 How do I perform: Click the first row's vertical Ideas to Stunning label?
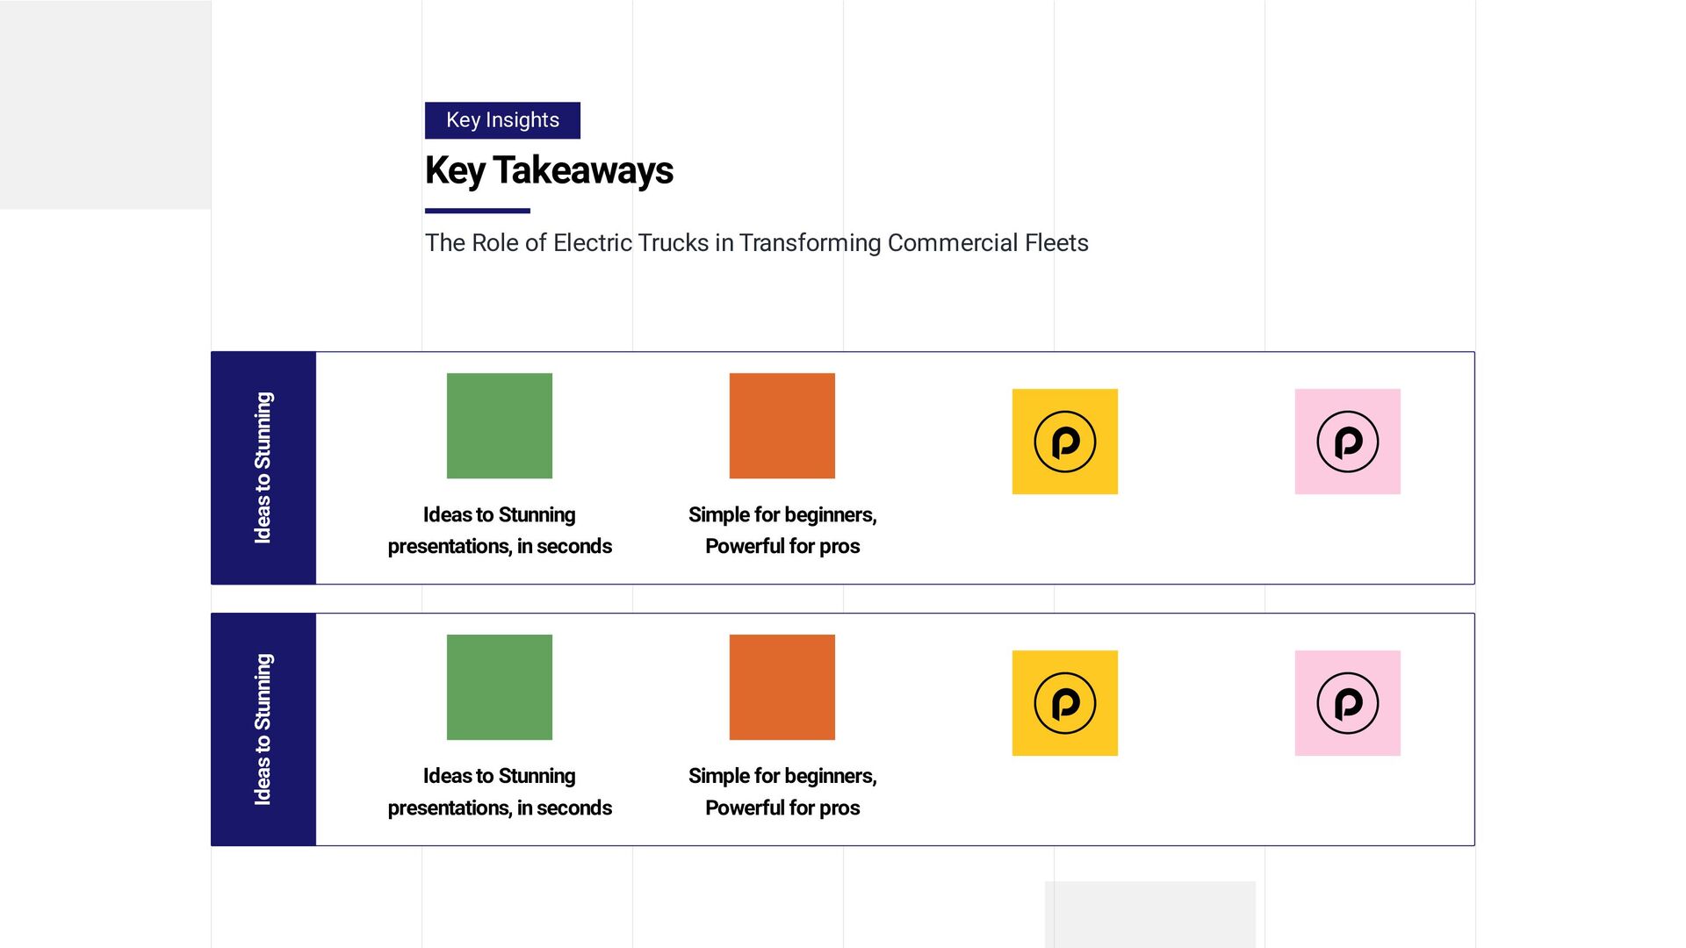[263, 468]
